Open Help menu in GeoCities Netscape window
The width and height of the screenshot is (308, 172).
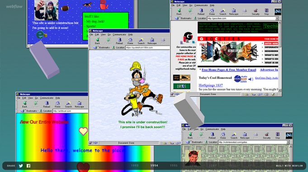[212, 5]
